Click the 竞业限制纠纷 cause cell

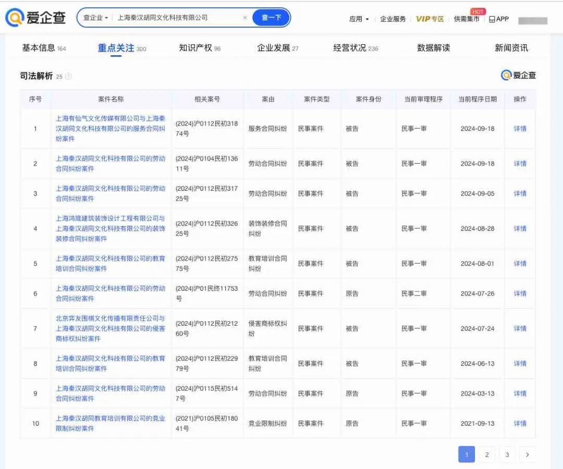coord(268,424)
